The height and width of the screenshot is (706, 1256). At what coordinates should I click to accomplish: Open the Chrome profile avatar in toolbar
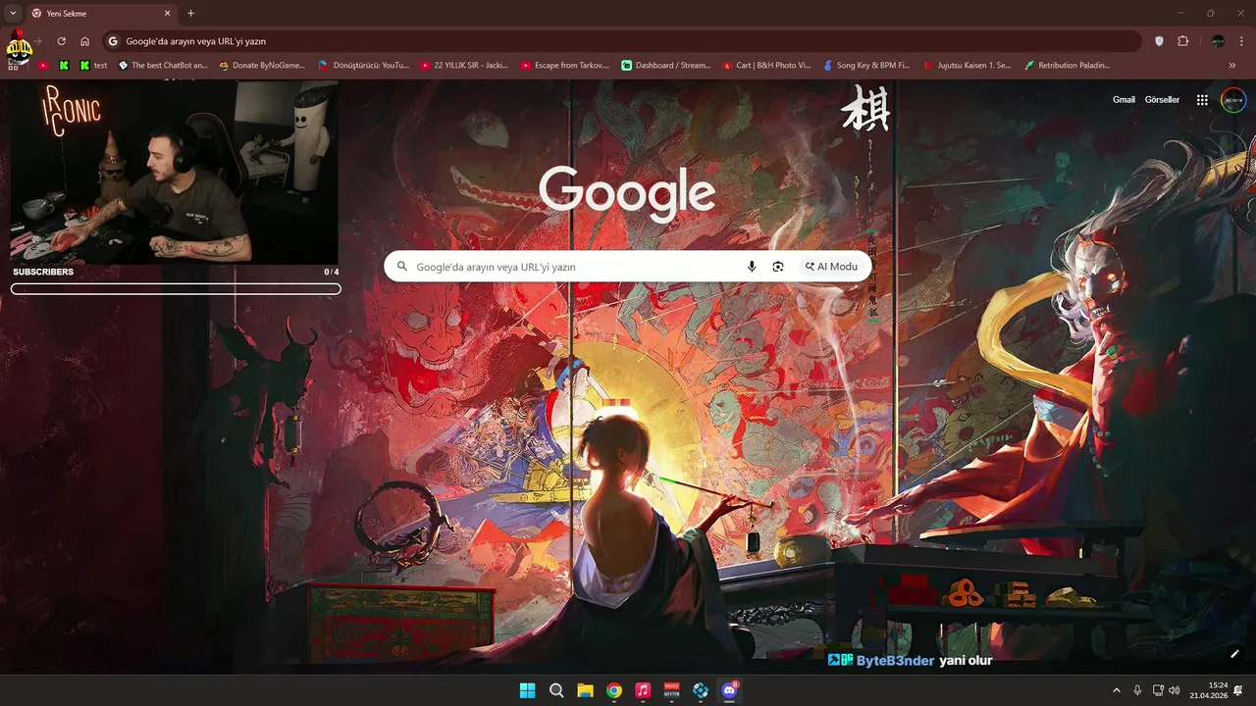click(x=1218, y=41)
